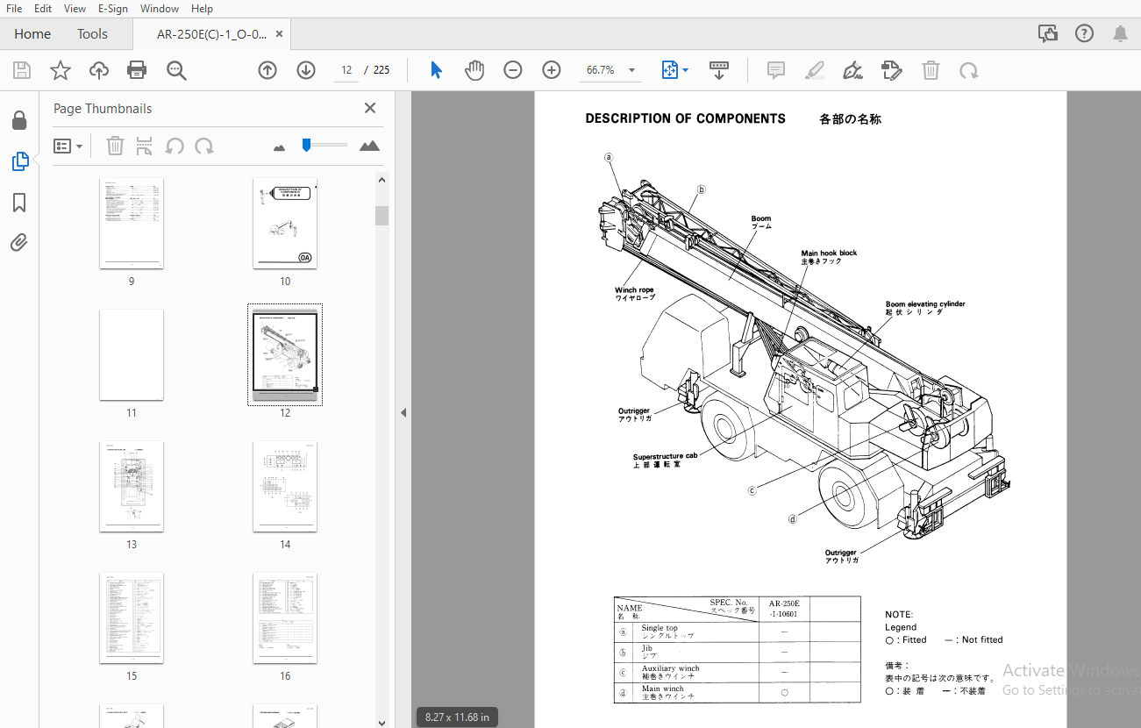Select page 11 thumbnail
The image size is (1141, 728).
pyautogui.click(x=132, y=355)
